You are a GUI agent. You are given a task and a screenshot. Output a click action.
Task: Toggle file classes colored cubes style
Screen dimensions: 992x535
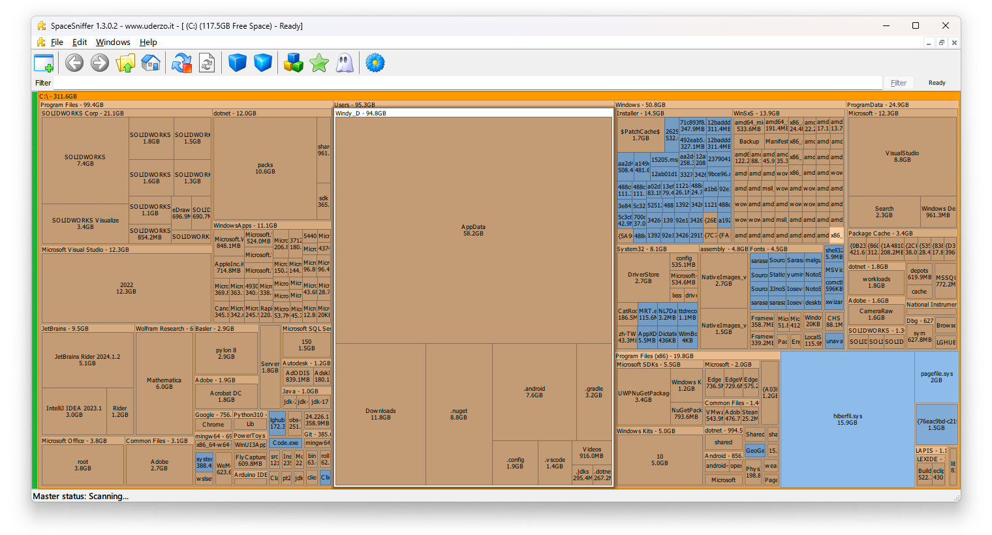click(x=294, y=63)
